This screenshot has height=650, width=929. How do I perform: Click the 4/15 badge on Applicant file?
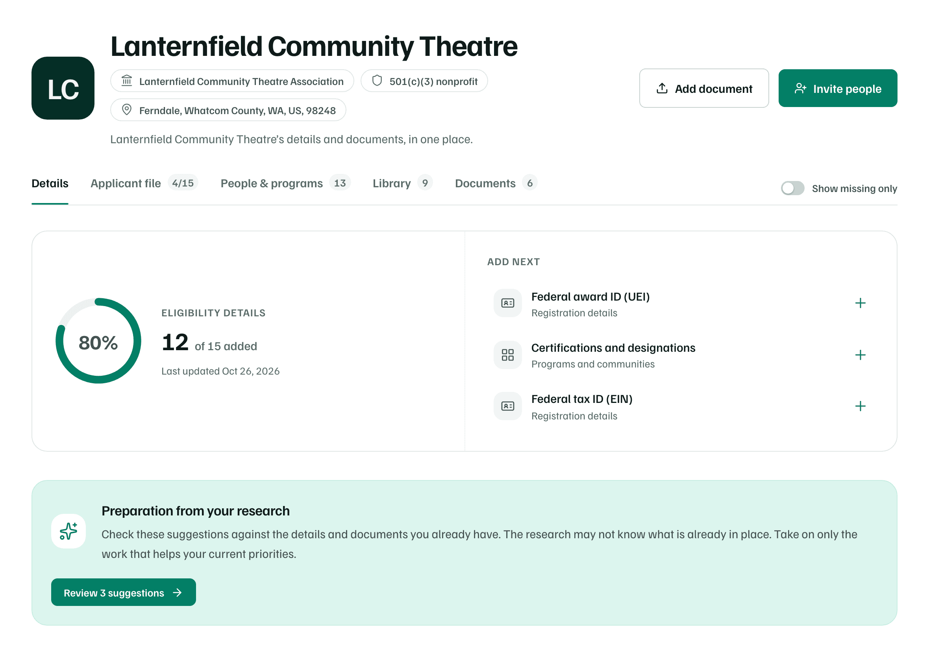[x=183, y=183]
